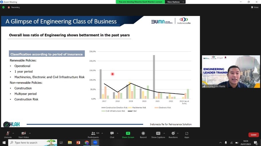The image size is (261, 146).
Task: Click the green encryption shield icon
Action: pyautogui.click(x=3, y=7)
